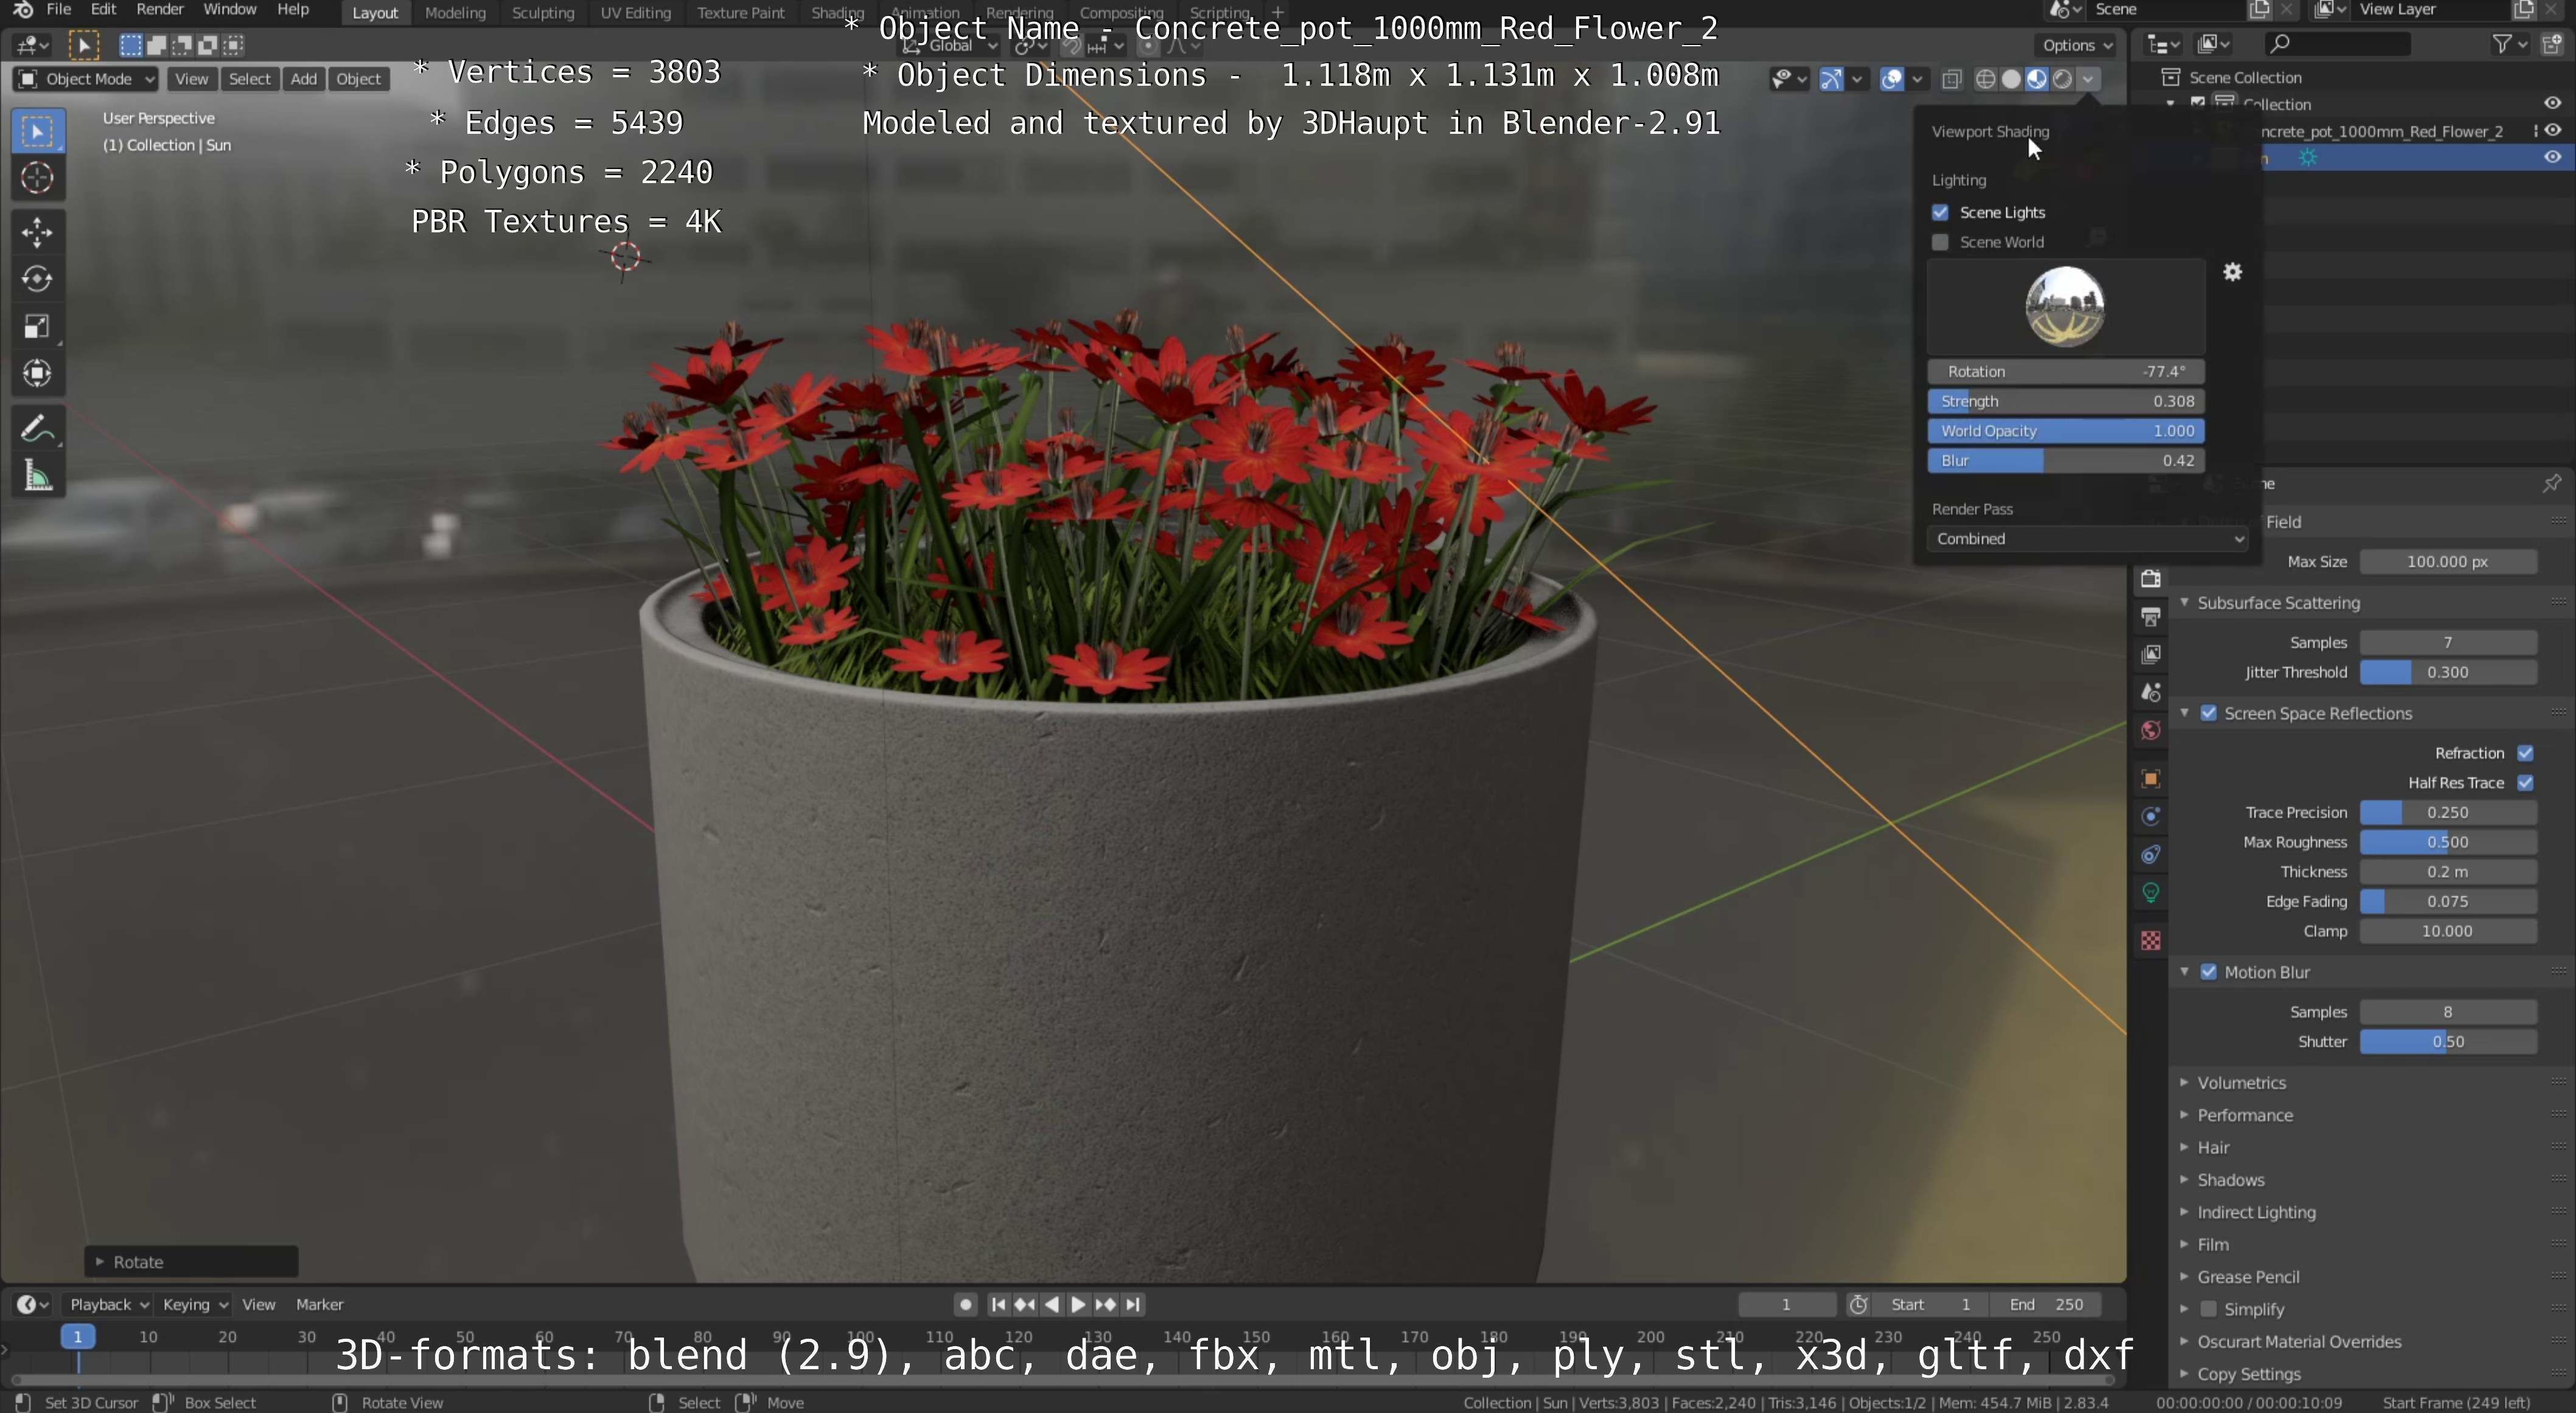Select the Select Box tool

(x=38, y=131)
